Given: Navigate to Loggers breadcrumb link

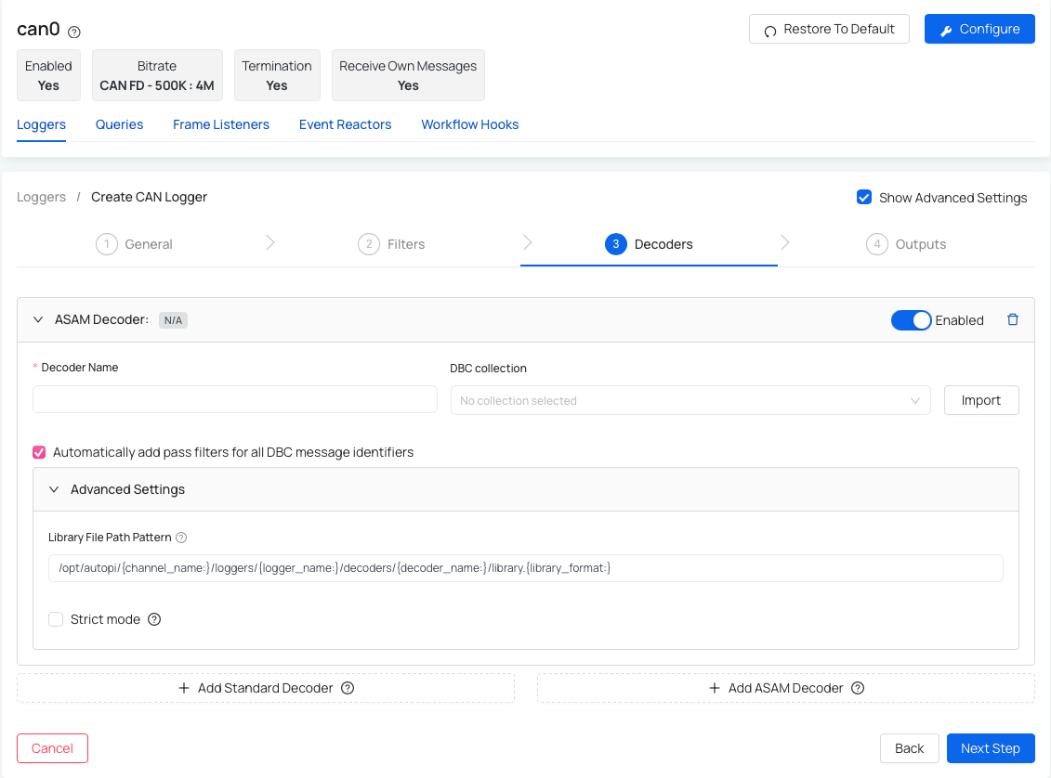Looking at the screenshot, I should (x=41, y=197).
